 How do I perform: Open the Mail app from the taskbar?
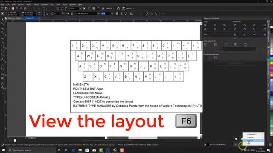94,150
